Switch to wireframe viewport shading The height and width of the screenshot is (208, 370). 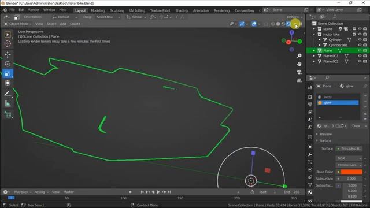pos(273,24)
